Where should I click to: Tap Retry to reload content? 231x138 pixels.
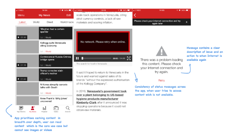click(x=161, y=81)
